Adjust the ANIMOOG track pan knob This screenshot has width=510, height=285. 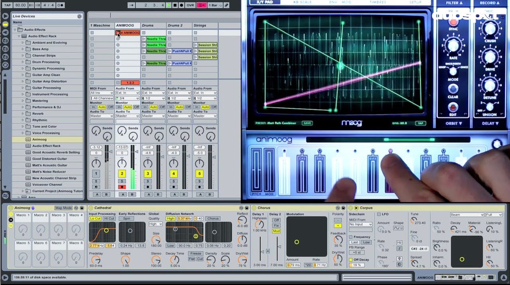coord(122,164)
